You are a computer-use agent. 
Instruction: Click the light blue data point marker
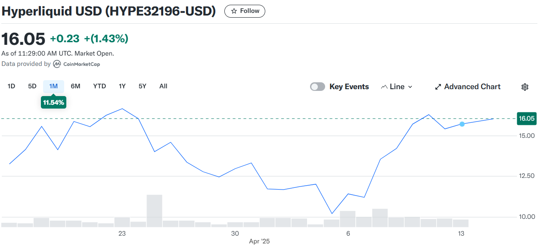click(462, 124)
